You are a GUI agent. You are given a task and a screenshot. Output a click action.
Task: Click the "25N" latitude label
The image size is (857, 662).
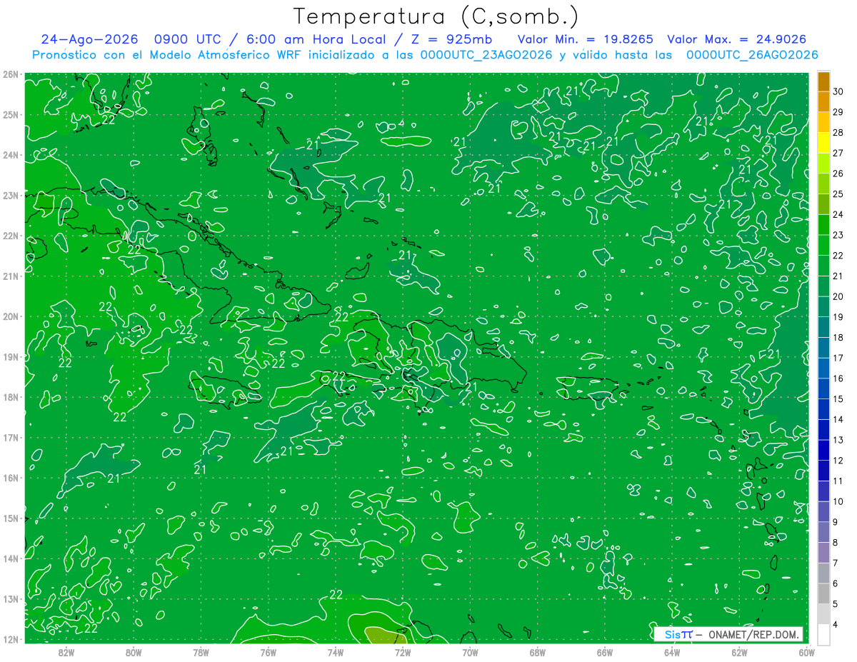10,114
